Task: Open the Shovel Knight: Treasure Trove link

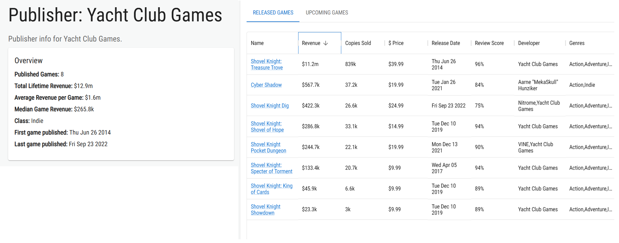Action: pos(267,64)
